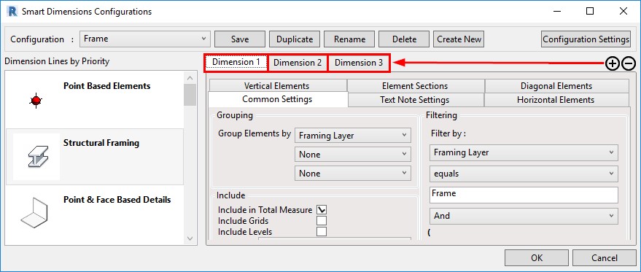Image resolution: width=641 pixels, height=272 pixels.
Task: Open the second grouping dropdown set to None
Action: tap(353, 154)
